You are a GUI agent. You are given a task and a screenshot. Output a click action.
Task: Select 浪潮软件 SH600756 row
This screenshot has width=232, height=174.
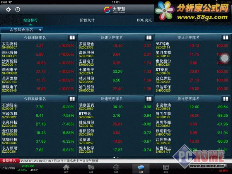192,132
